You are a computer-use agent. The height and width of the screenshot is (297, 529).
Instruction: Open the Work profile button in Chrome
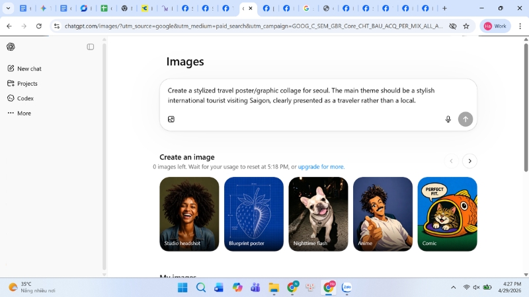(x=495, y=26)
